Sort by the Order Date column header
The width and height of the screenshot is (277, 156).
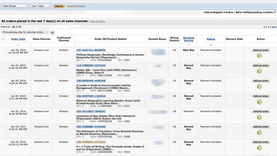18,39
